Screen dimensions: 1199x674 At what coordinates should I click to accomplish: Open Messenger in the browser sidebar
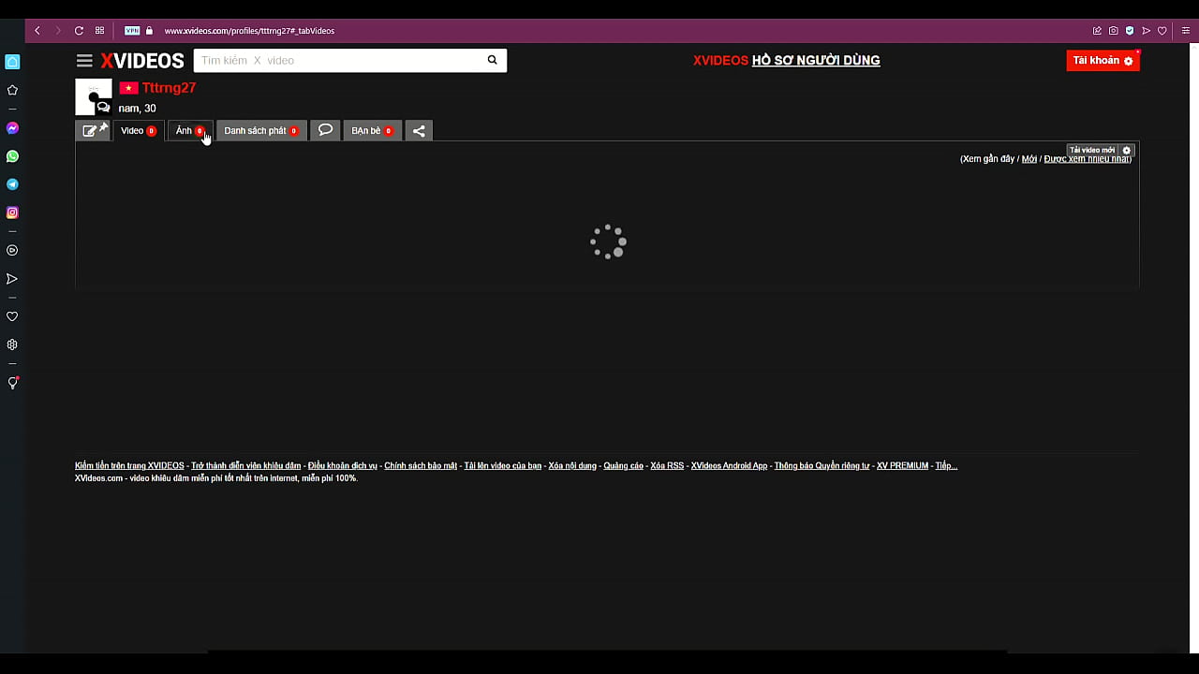[12, 128]
